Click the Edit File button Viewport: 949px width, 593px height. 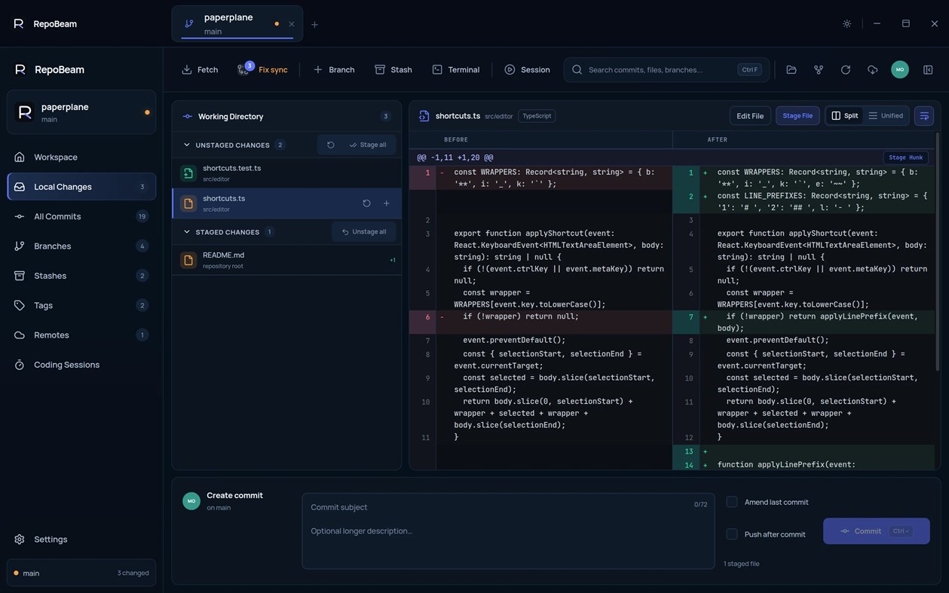click(x=750, y=116)
